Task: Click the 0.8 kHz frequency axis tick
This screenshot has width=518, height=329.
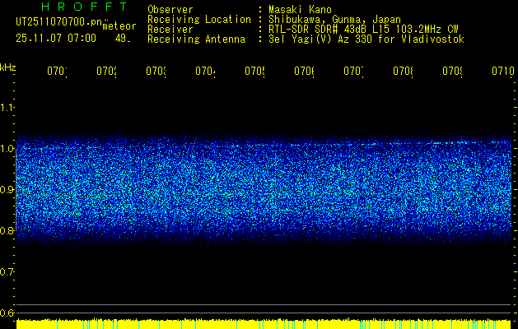Action: [7, 230]
